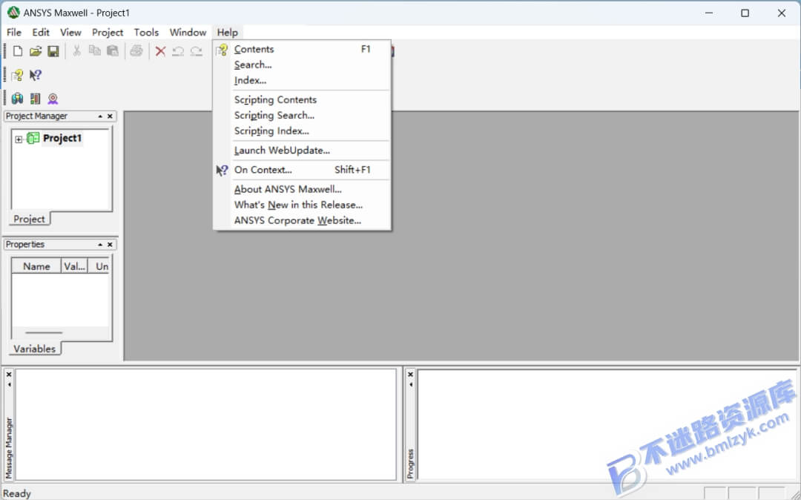The width and height of the screenshot is (801, 500).
Task: Click the Un column header in Properties
Action: pos(99,266)
